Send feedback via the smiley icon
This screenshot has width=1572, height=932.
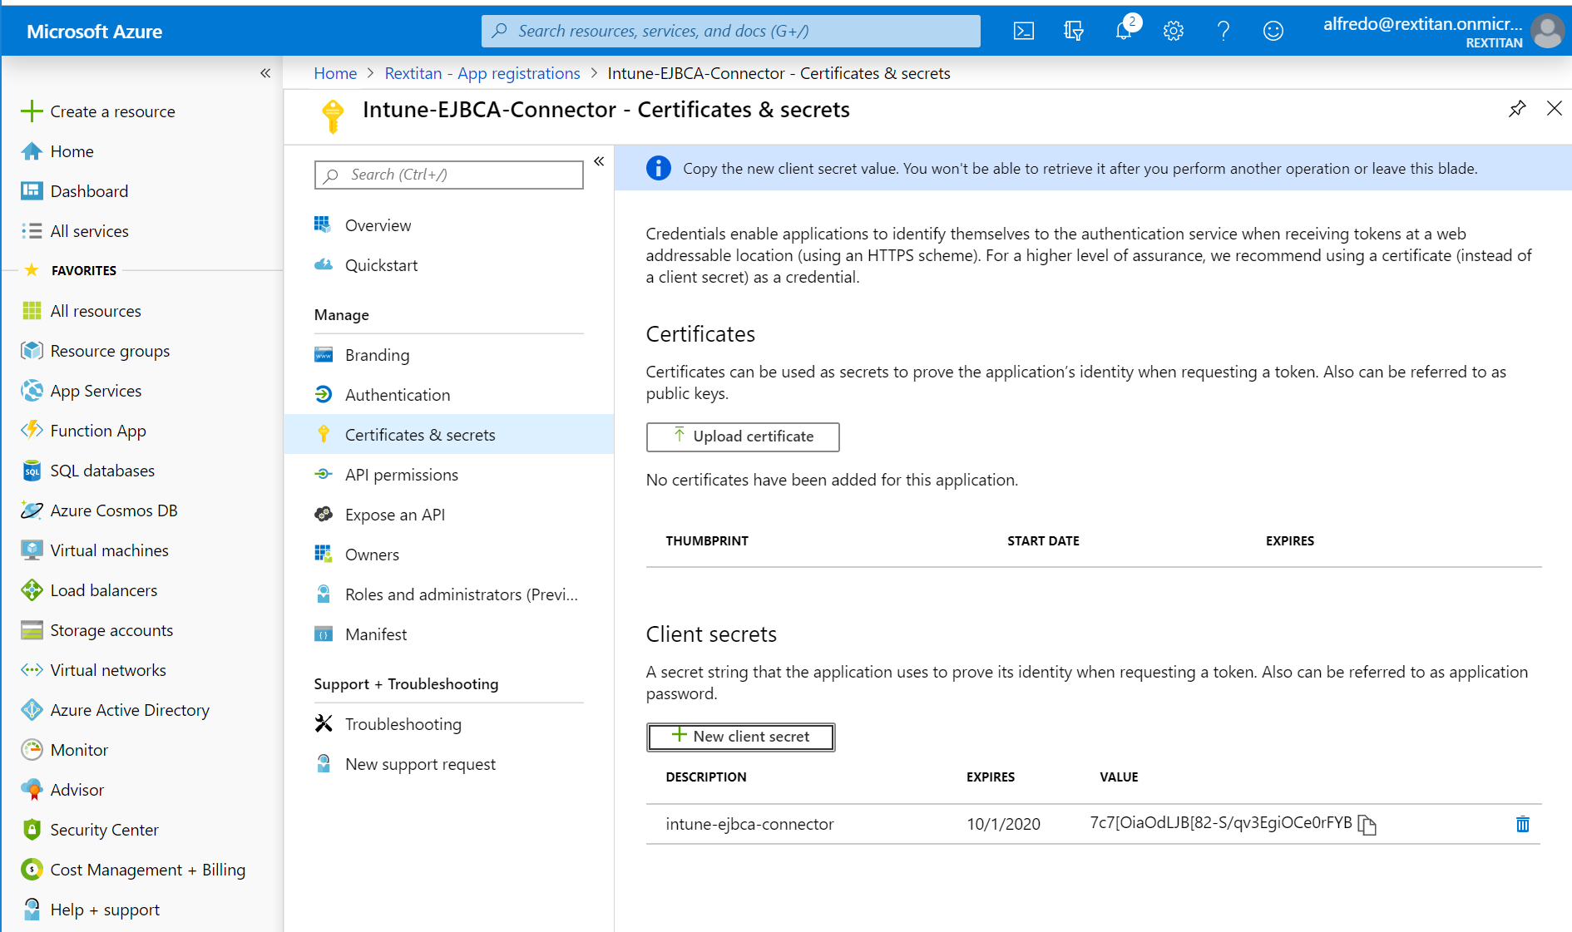point(1273,30)
